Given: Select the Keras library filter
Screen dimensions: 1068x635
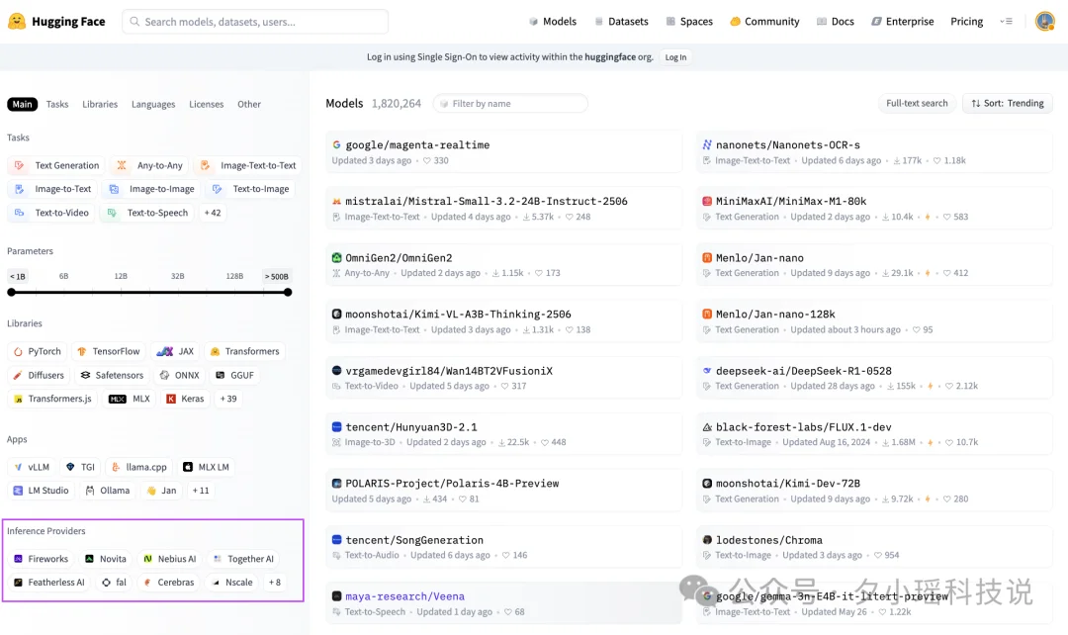Looking at the screenshot, I should (x=185, y=399).
